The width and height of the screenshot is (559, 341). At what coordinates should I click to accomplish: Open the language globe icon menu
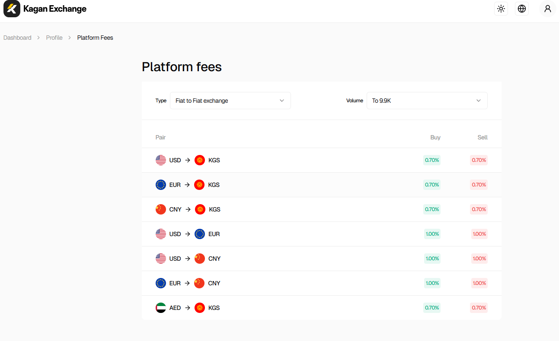522,9
